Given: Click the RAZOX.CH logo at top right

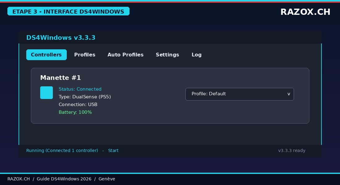Looking at the screenshot, I should 305,12.
